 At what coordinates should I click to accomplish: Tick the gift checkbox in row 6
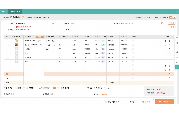[x=133, y=61]
